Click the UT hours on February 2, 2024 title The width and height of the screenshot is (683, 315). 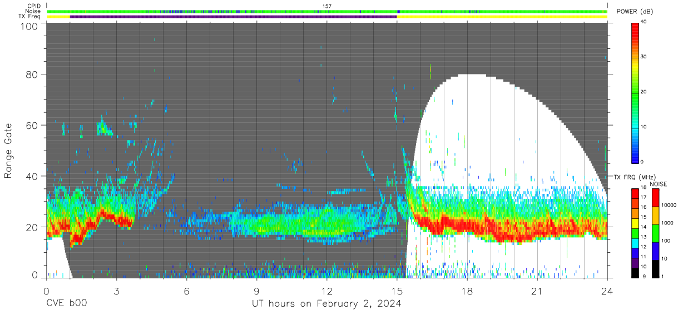(x=326, y=303)
